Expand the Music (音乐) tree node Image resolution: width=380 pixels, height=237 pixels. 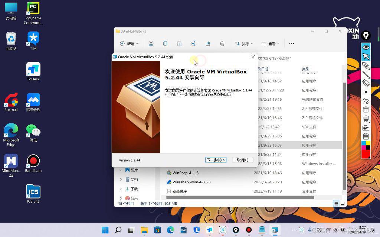point(121,198)
